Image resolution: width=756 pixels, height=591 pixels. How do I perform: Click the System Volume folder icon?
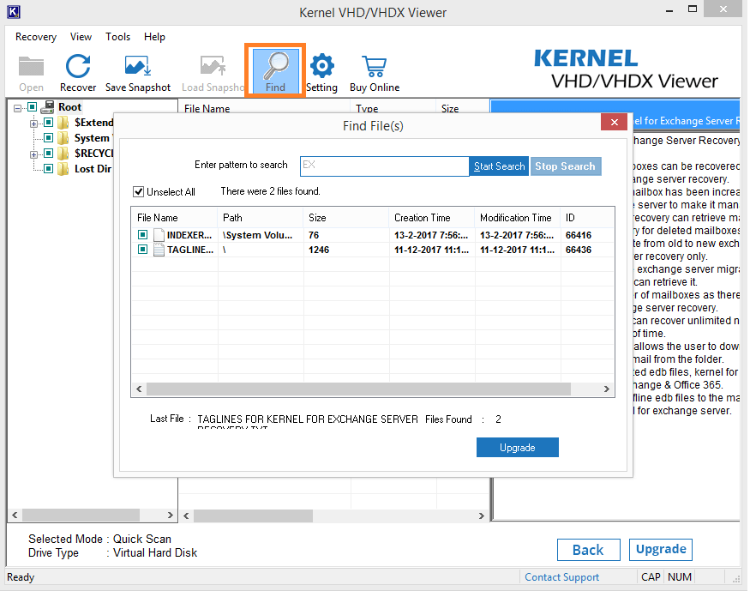(63, 138)
